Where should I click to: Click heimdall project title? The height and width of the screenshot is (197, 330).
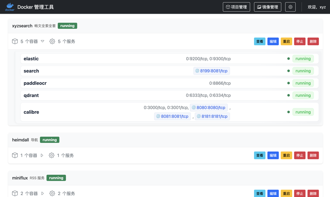(20, 140)
